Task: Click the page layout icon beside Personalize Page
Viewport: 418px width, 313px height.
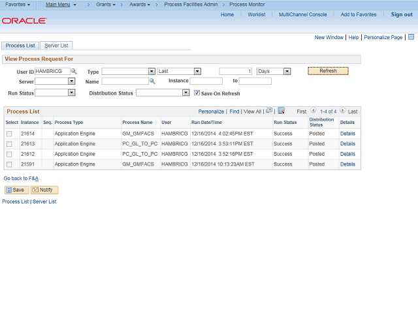Action: [x=411, y=37]
